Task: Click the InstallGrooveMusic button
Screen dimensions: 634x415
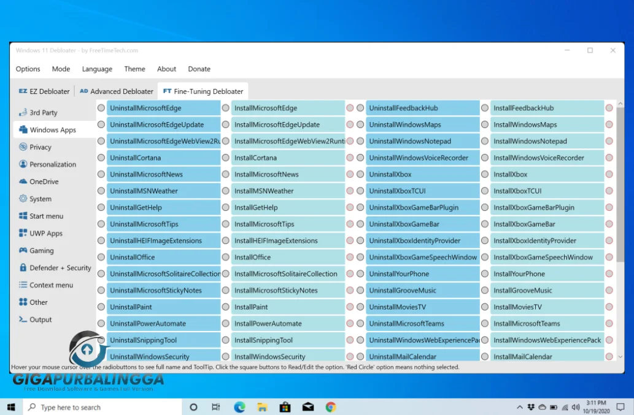Action: 547,290
